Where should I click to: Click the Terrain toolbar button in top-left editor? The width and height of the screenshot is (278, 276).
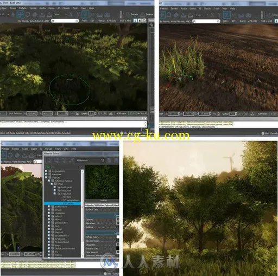tap(131, 14)
